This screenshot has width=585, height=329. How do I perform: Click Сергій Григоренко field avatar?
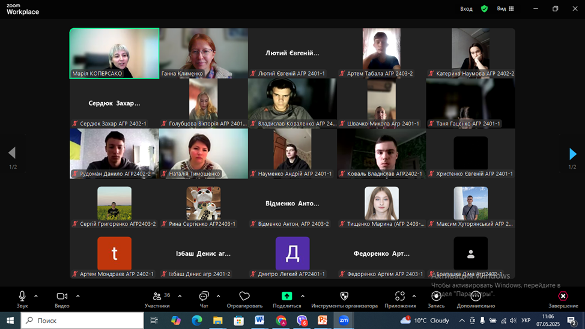tap(114, 204)
